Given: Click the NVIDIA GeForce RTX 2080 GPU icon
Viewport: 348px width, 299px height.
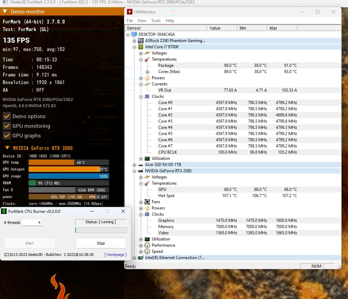Looking at the screenshot, I should (141, 171).
